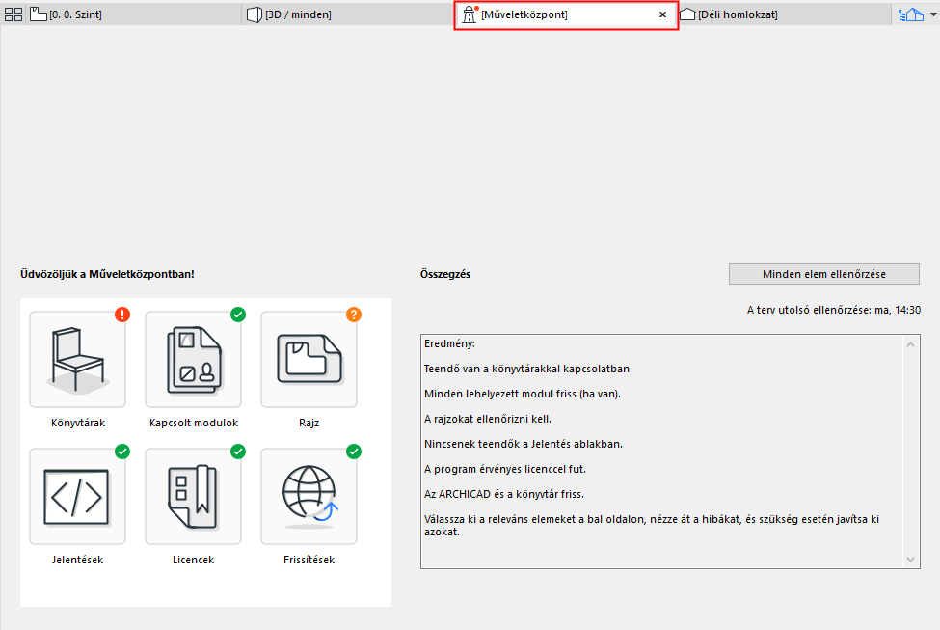Open the Kapcsolt modulok icon
The image size is (940, 630).
coord(193,360)
